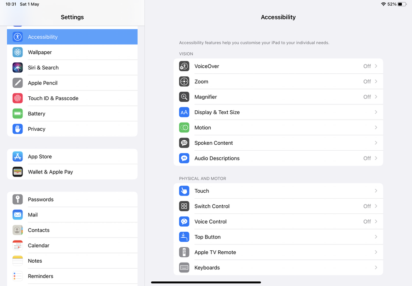The height and width of the screenshot is (286, 412).
Task: Click the Magnifier icon
Action: point(184,97)
